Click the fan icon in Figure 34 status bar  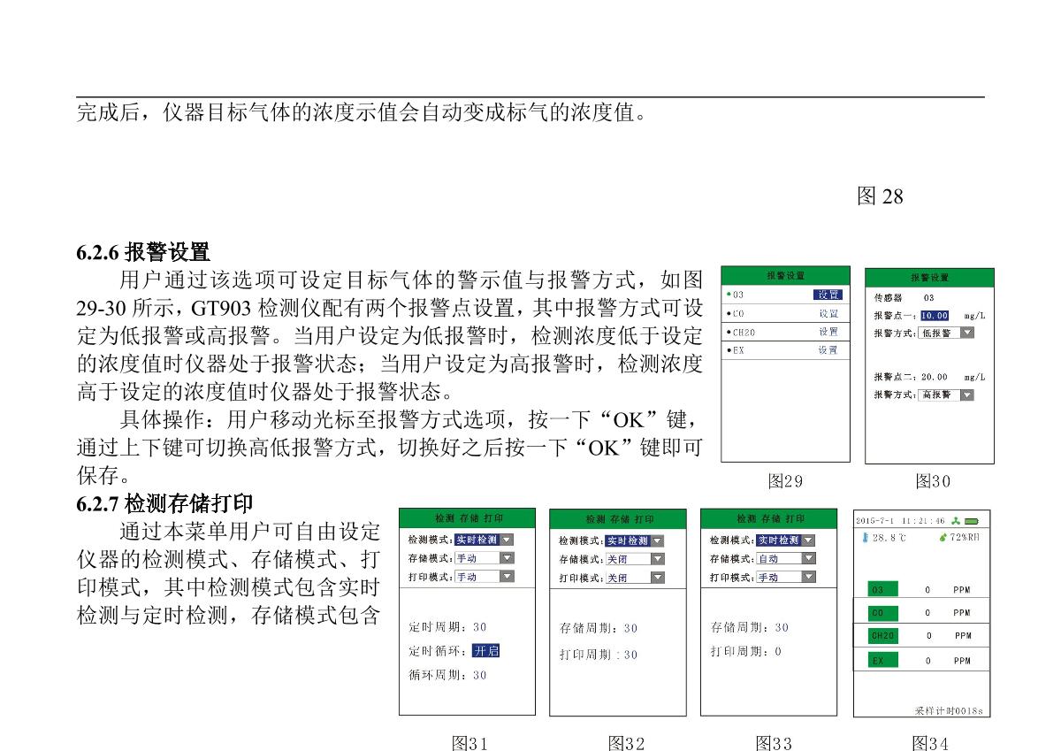(x=958, y=520)
